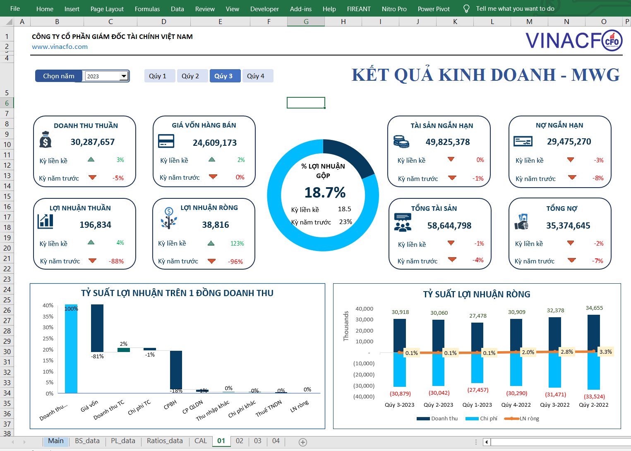Click the Tell me what you want to do box
The width and height of the screenshot is (631, 451).
point(515,8)
